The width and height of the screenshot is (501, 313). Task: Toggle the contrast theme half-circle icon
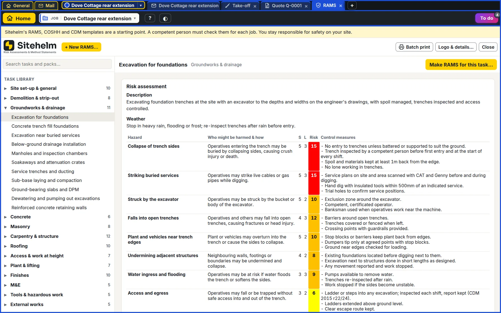[165, 18]
